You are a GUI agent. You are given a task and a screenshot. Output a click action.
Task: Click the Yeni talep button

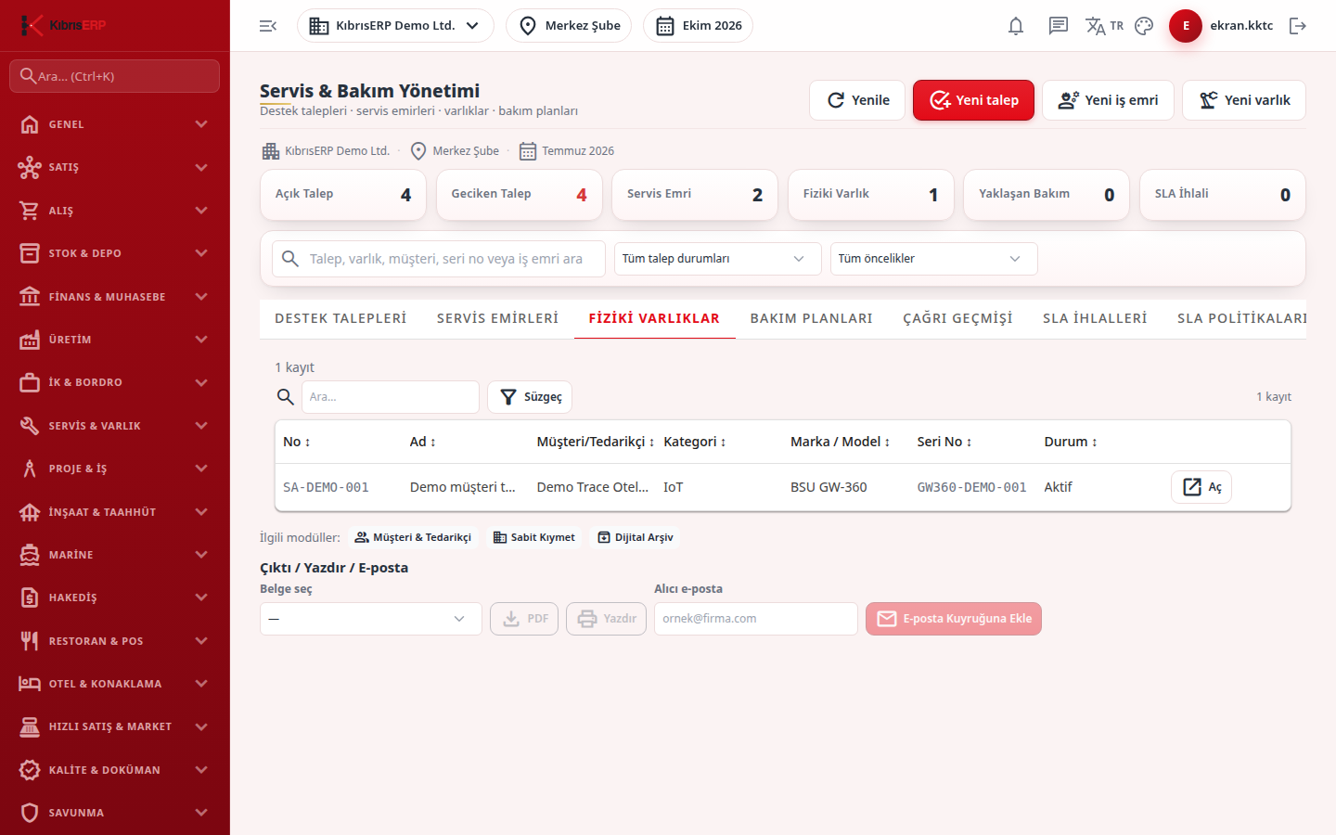point(973,100)
